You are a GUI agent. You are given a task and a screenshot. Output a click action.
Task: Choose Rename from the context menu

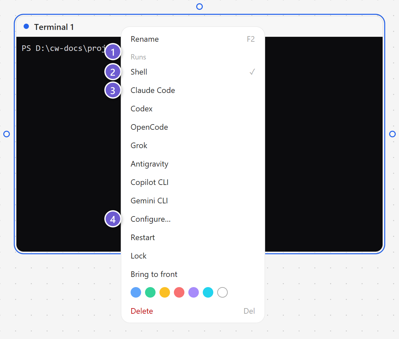193,39
